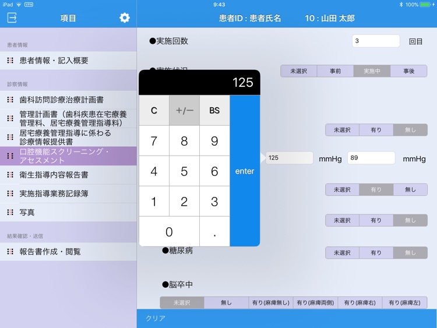The height and width of the screenshot is (328, 437).
Task: Select 事前 for 実施状況
Action: pos(335,71)
